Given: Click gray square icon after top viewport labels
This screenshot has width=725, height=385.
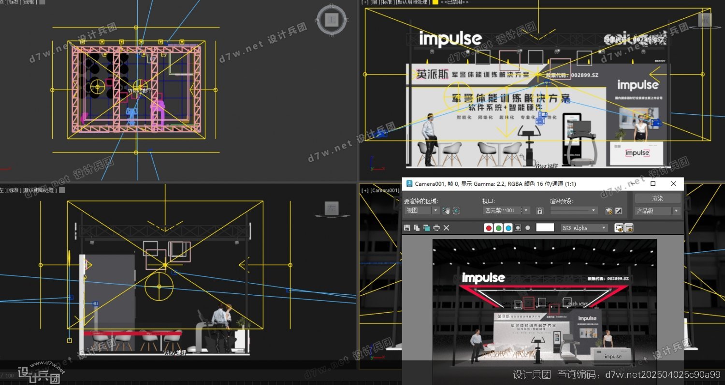Looking at the screenshot, I should pyautogui.click(x=43, y=2).
